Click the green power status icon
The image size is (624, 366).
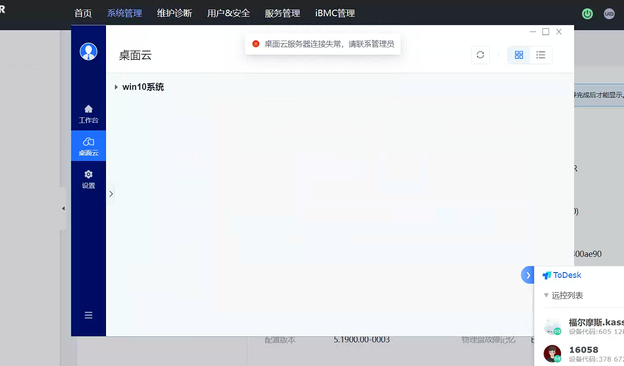[x=587, y=13]
